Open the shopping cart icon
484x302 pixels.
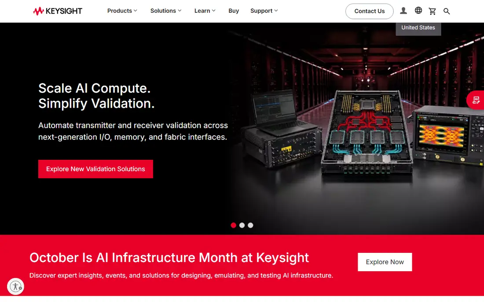tap(432, 11)
